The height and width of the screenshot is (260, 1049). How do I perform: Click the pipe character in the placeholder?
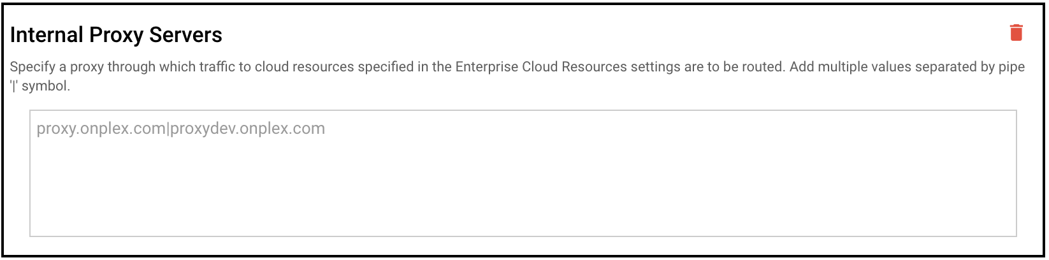point(168,129)
